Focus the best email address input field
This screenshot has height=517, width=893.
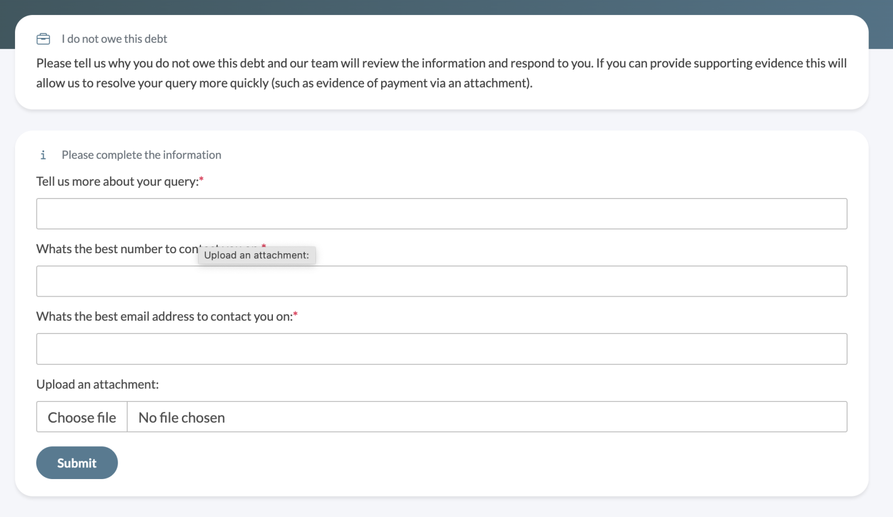pyautogui.click(x=441, y=349)
